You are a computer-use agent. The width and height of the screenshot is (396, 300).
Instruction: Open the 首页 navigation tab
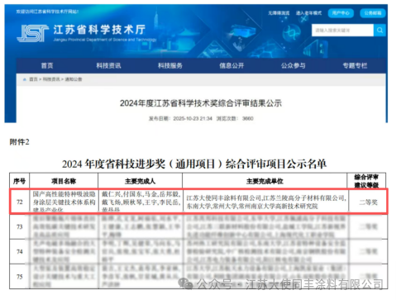pyautogui.click(x=47, y=65)
